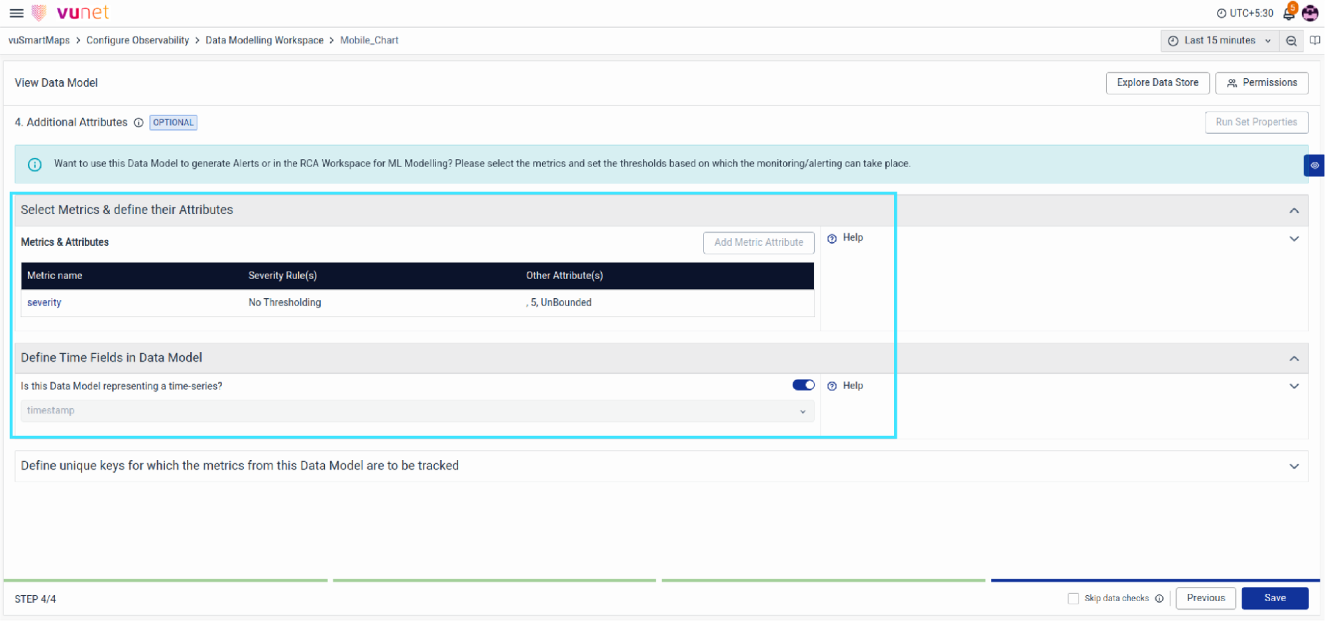Click the Explore Data Store button
Screen dimensions: 1325x621
pyautogui.click(x=1157, y=83)
